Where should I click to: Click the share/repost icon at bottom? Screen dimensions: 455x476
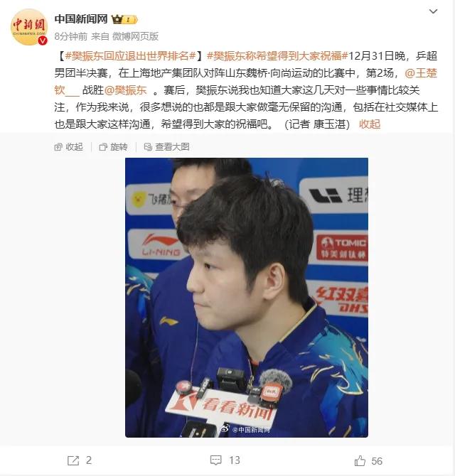click(x=73, y=460)
